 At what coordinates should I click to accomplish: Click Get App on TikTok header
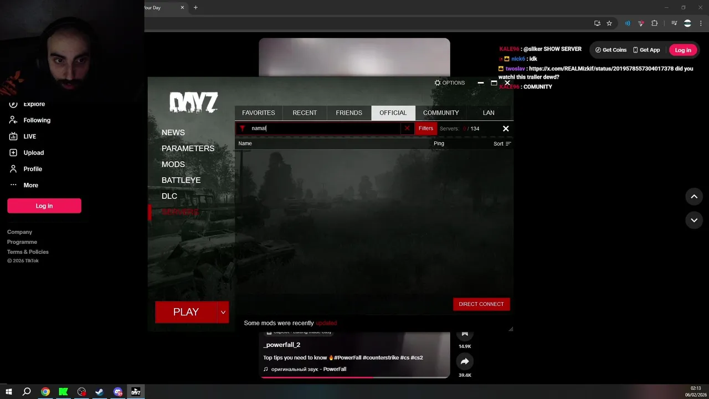(646, 50)
